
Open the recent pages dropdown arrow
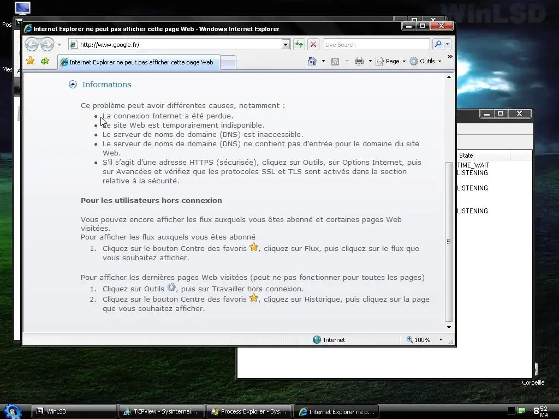59,45
